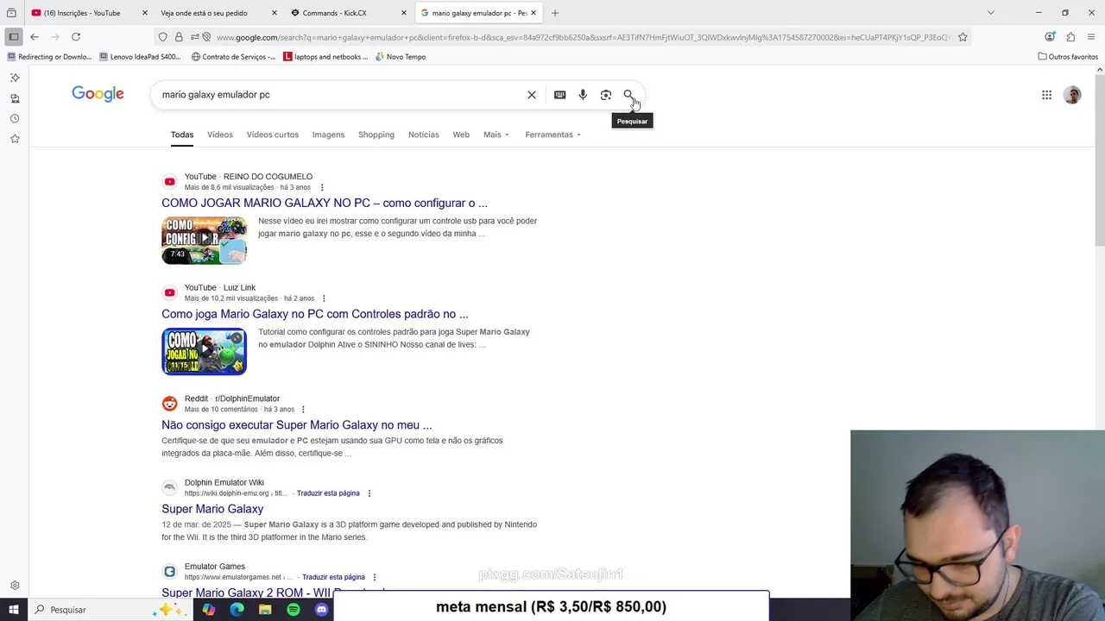This screenshot has width=1105, height=621.
Task: Open Não consigo executar Super Mario Galaxy link
Action: coord(297,424)
